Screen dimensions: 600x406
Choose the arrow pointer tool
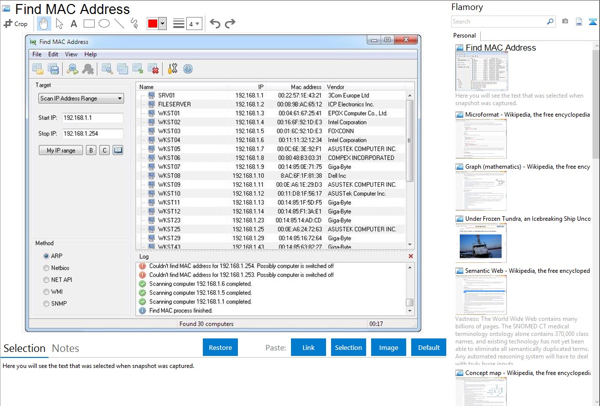click(x=59, y=24)
